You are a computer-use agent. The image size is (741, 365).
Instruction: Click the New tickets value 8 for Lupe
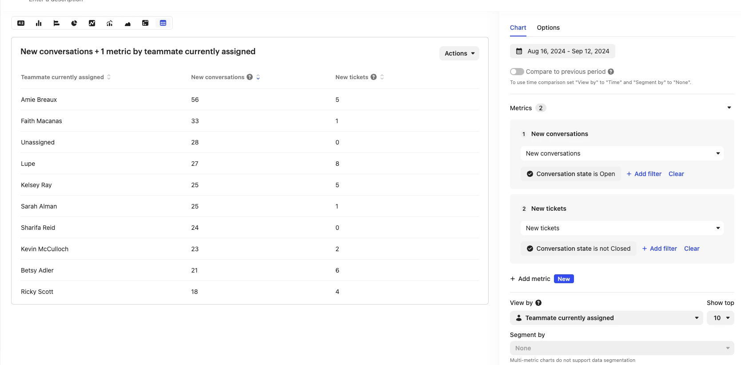(337, 164)
